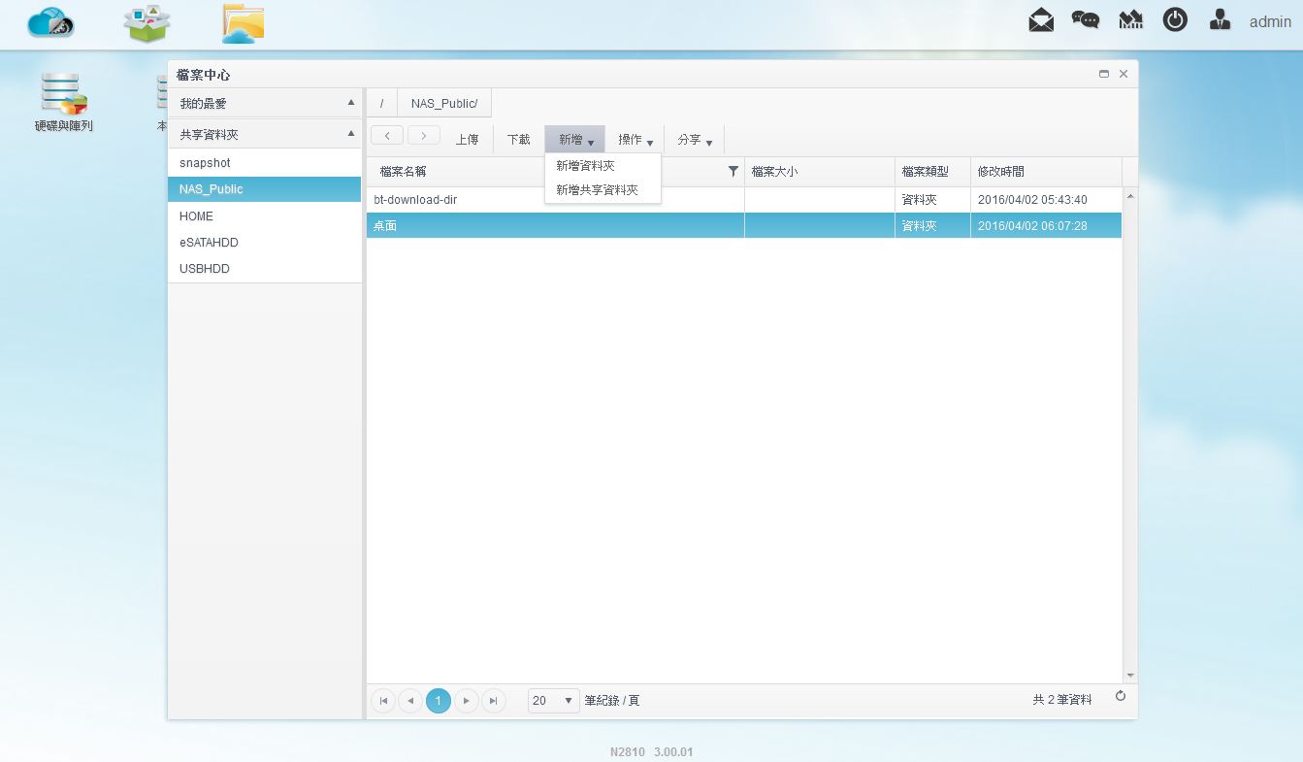Close the 檔案中心 window
The width and height of the screenshot is (1303, 762).
click(1124, 74)
